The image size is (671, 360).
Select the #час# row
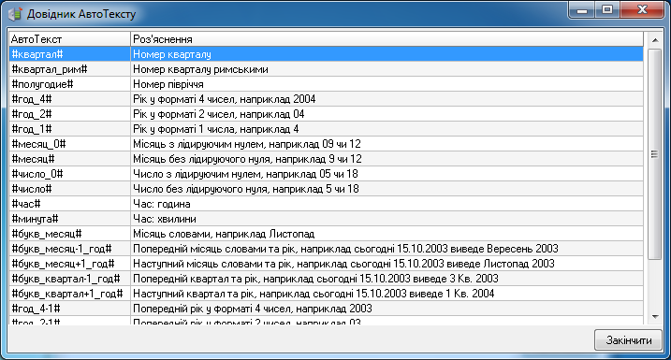(326, 204)
